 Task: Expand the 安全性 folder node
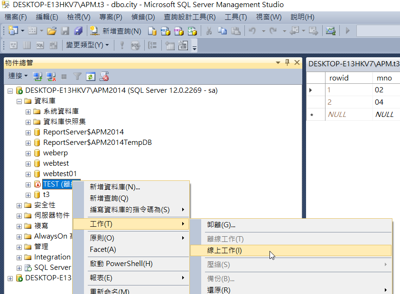(19, 205)
